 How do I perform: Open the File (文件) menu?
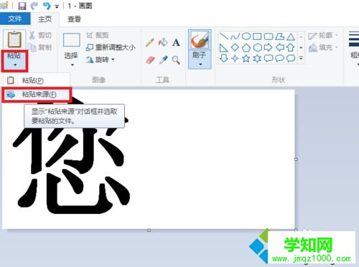click(x=15, y=19)
